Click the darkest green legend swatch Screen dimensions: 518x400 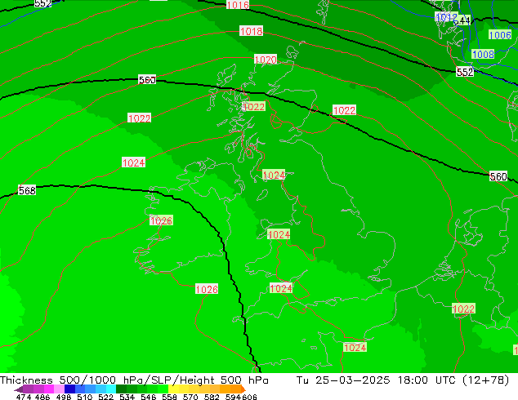[121, 389]
